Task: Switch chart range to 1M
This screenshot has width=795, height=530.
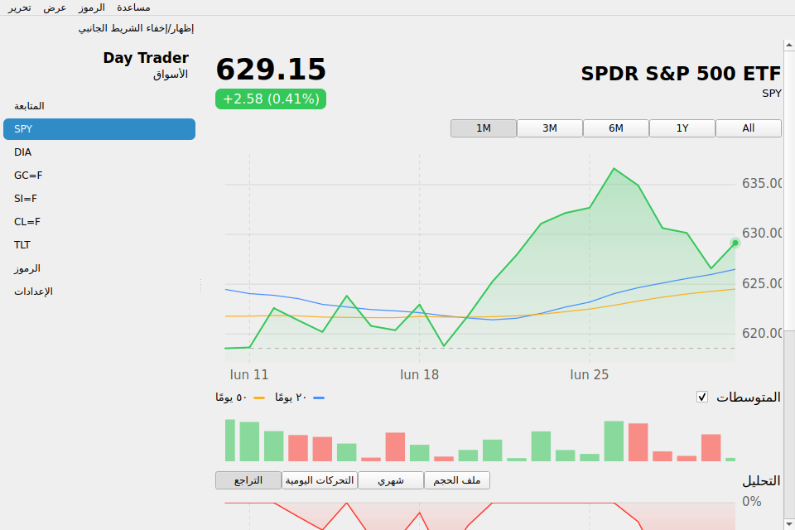Action: pyautogui.click(x=484, y=128)
